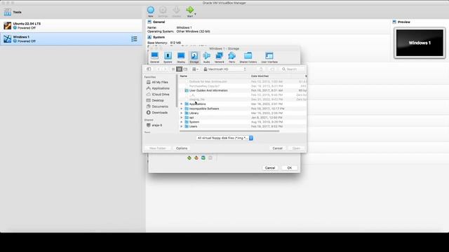This screenshot has width=449, height=252.
Task: Open the User Interface settings icon
Action: 269,57
